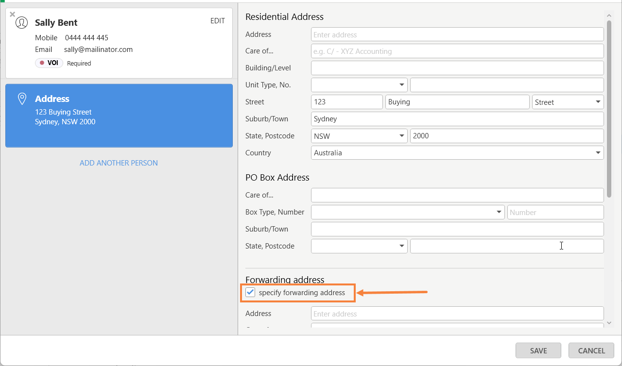The width and height of the screenshot is (622, 366).
Task: Focus the Residential Address search field
Action: pos(457,34)
